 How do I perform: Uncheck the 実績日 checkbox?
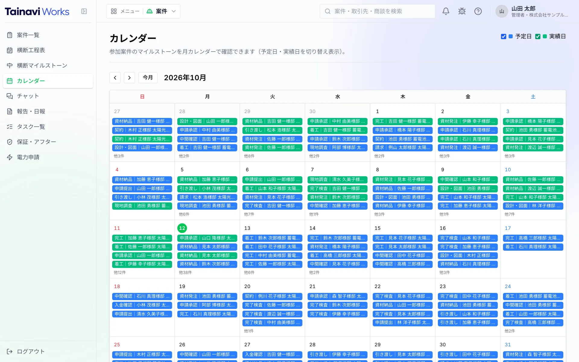pyautogui.click(x=538, y=37)
